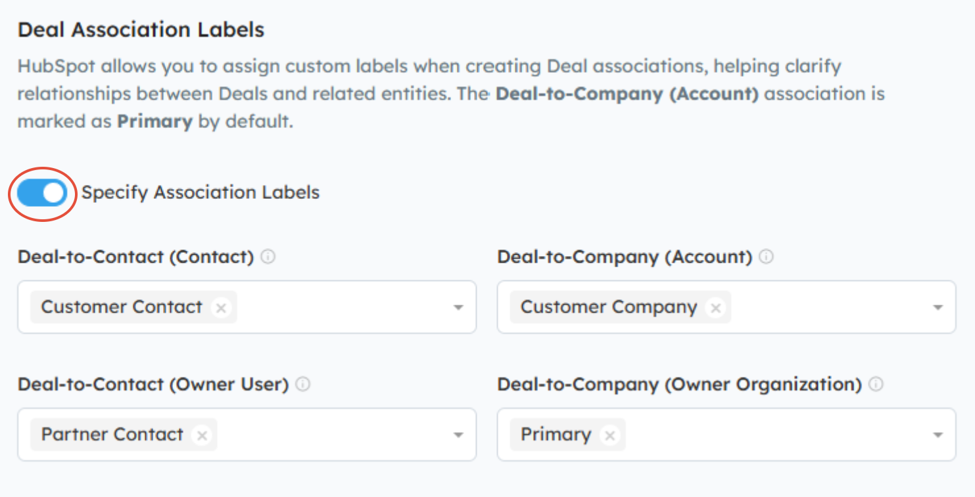Click the Specify Association Labels text label

[201, 193]
